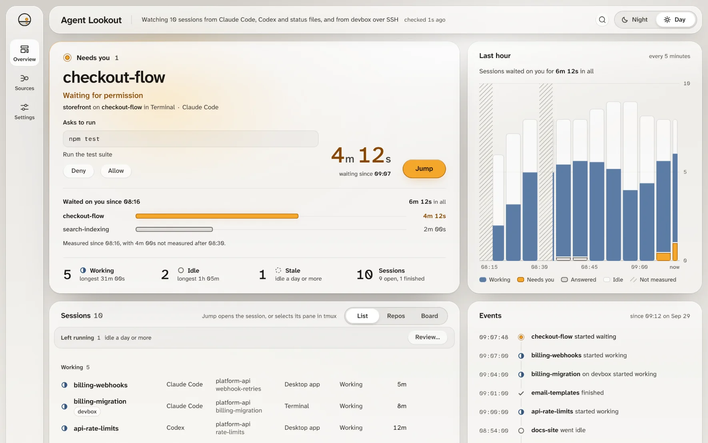
Task: Click the status icon beside api-rate-limits session
Action: (x=64, y=428)
